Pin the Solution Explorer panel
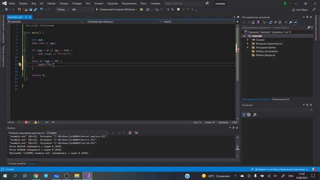This screenshot has height=180, width=320. click(x=307, y=17)
